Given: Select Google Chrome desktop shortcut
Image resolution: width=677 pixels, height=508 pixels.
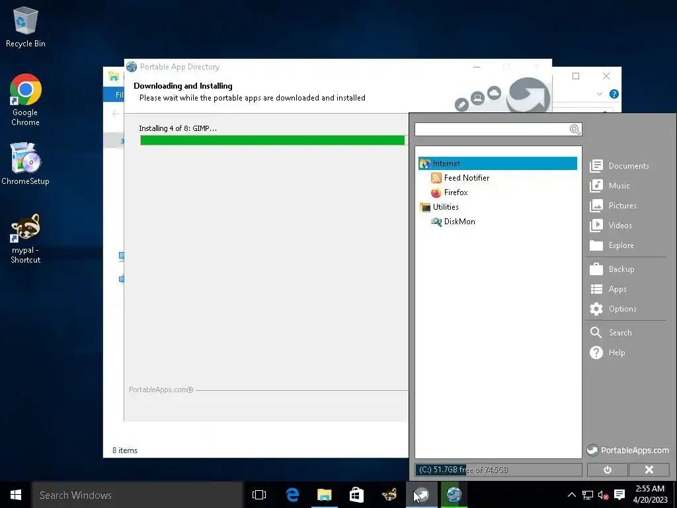Looking at the screenshot, I should (x=26, y=101).
